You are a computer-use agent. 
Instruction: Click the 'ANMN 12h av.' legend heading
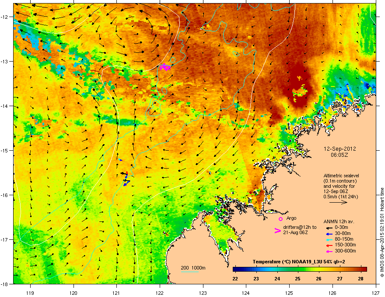click(x=339, y=221)
